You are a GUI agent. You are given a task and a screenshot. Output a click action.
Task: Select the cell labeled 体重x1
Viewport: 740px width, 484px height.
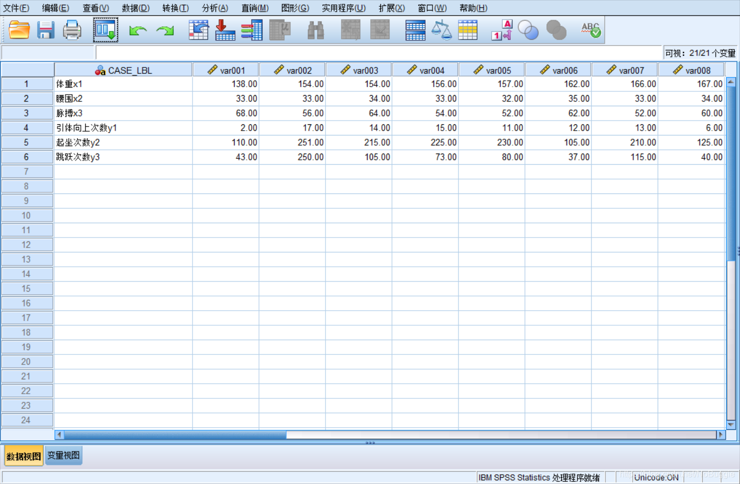pyautogui.click(x=123, y=84)
